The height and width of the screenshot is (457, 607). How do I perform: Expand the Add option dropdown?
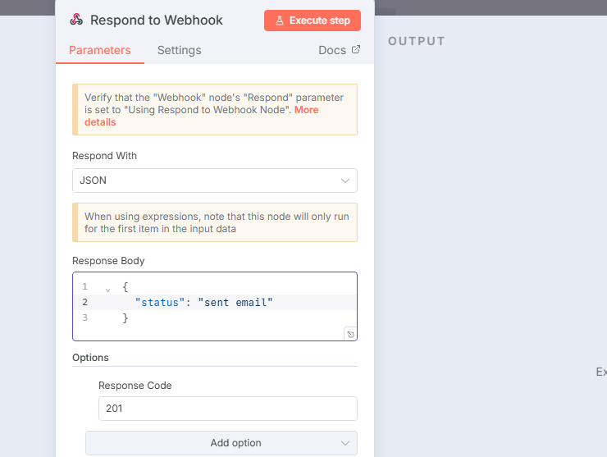[x=221, y=443]
